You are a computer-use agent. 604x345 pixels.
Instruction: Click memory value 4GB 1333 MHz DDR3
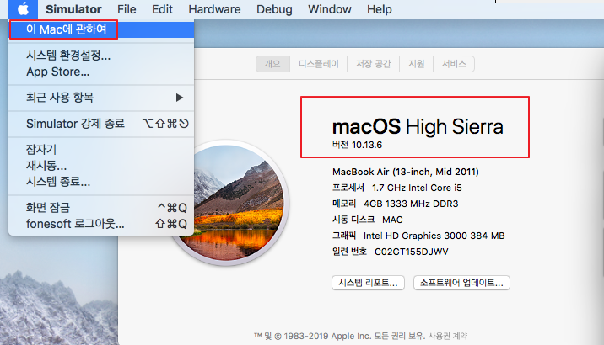(x=411, y=204)
